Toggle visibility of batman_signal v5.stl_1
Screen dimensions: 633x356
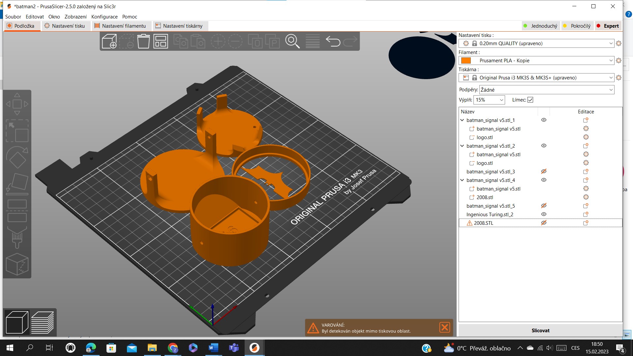point(544,120)
